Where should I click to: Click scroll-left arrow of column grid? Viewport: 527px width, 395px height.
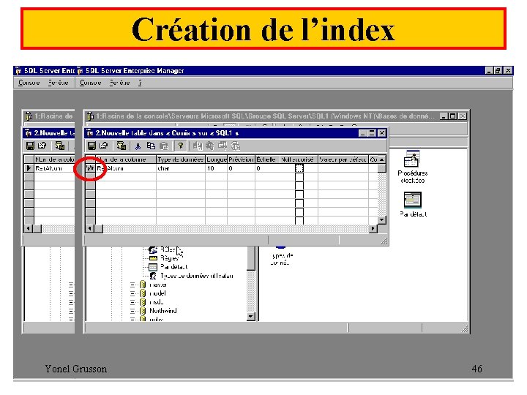pyautogui.click(x=90, y=229)
